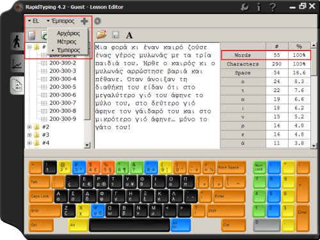
Task: Click the Back Space key
Action: click(x=231, y=167)
